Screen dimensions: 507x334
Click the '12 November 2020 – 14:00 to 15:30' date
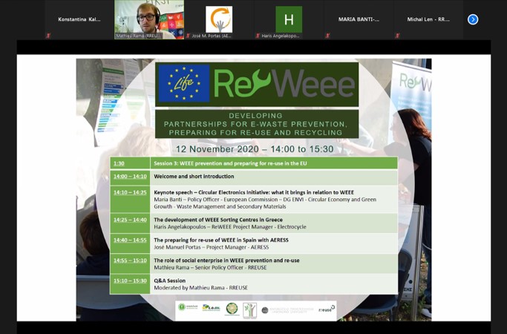point(255,149)
